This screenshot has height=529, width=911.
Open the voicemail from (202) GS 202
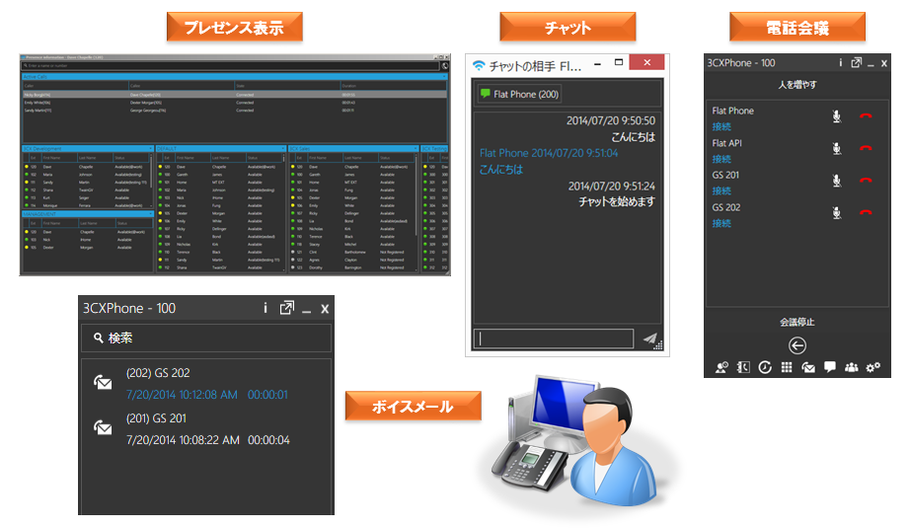(158, 383)
